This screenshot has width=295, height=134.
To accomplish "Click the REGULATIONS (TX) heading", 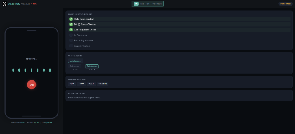I will [x=77, y=79].
